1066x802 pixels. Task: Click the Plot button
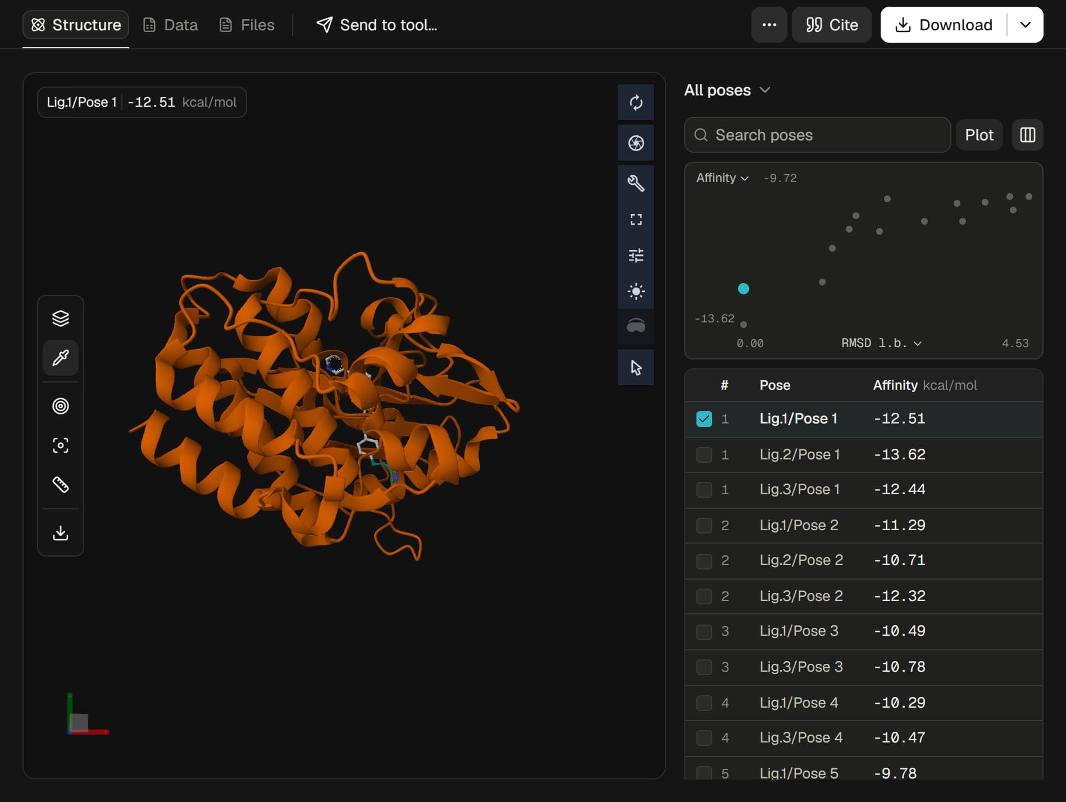click(x=979, y=135)
